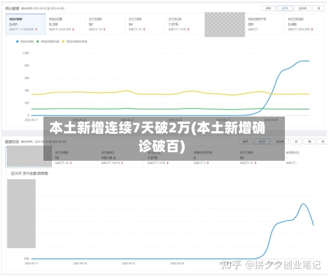Select the metric card showing 3,431
The width and height of the screenshot is (329, 278).
[26, 24]
